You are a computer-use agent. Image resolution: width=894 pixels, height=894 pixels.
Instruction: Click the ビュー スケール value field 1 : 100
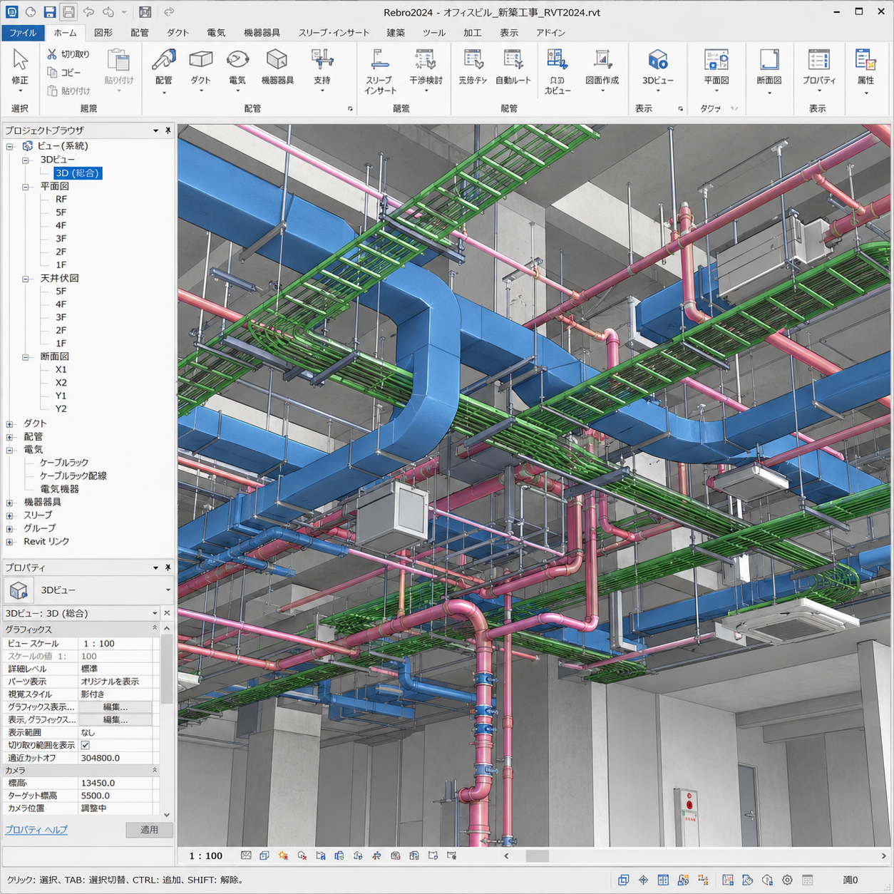coord(115,644)
